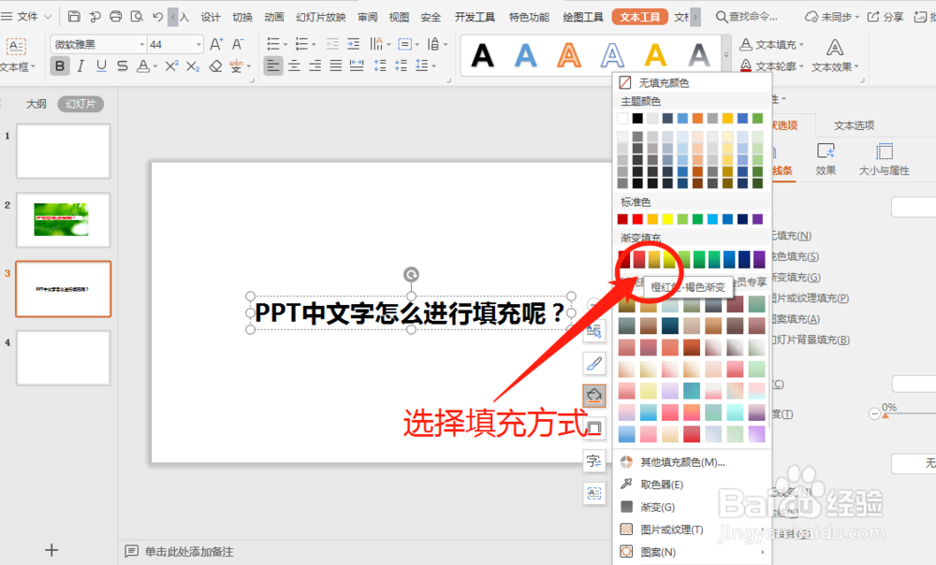Click the plus button to add slide
The width and height of the screenshot is (936, 565).
coord(51,550)
